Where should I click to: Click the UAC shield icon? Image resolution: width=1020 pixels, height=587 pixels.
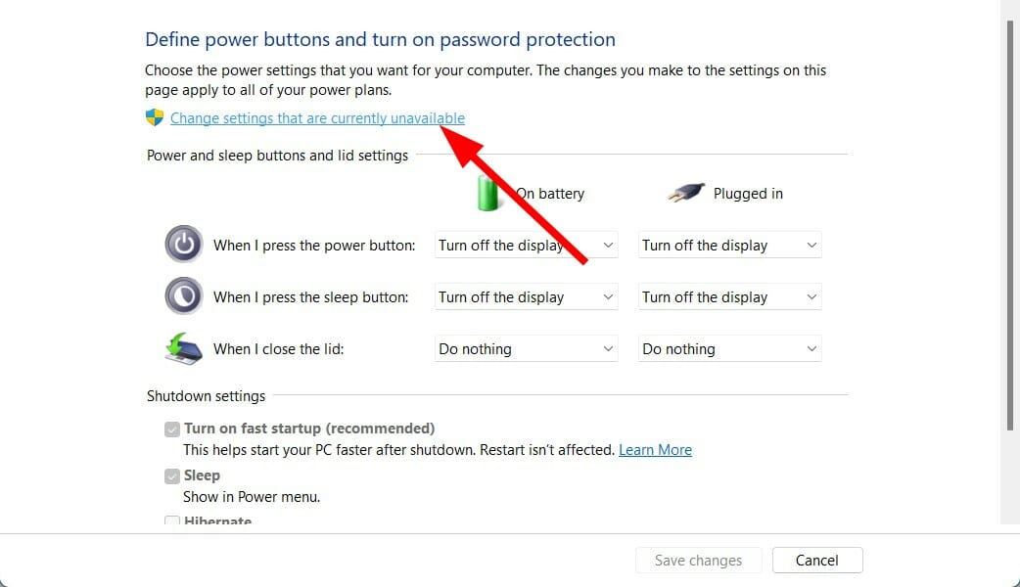pyautogui.click(x=154, y=117)
